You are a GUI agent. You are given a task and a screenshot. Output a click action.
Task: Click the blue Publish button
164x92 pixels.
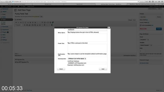click(x=159, y=29)
